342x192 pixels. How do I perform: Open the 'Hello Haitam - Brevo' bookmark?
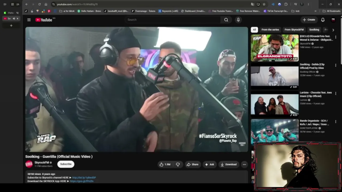pyautogui.click(x=89, y=11)
